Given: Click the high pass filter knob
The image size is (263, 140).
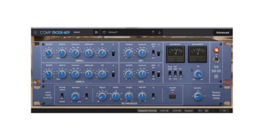Looking at the screenshot, I should [x=102, y=96].
